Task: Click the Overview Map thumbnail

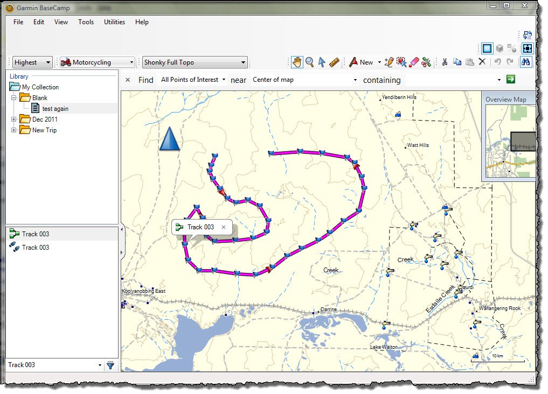Action: coord(511,141)
